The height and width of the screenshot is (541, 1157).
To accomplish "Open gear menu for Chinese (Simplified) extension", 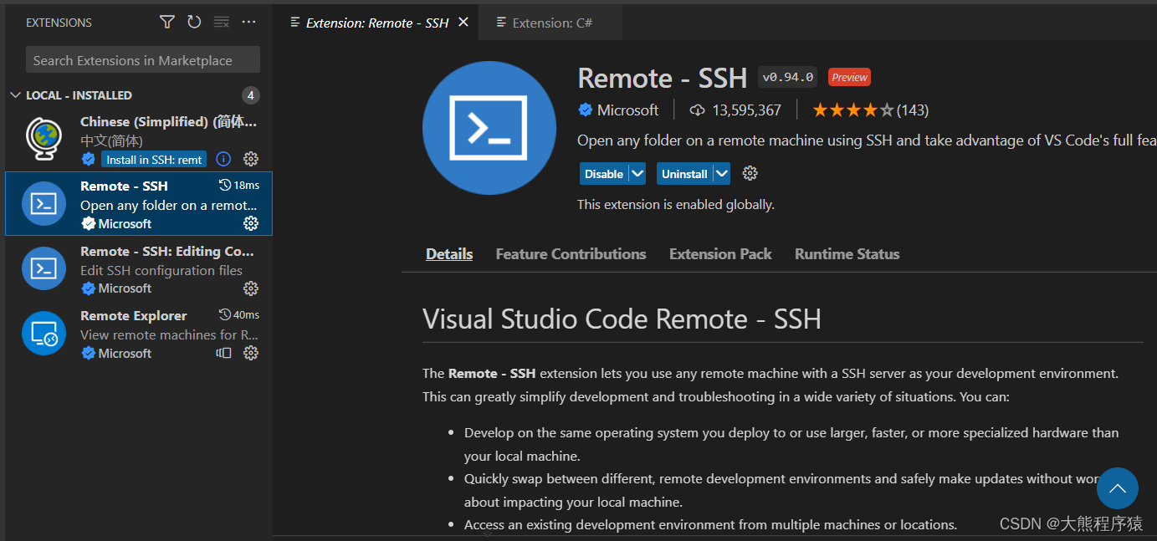I will click(x=250, y=159).
